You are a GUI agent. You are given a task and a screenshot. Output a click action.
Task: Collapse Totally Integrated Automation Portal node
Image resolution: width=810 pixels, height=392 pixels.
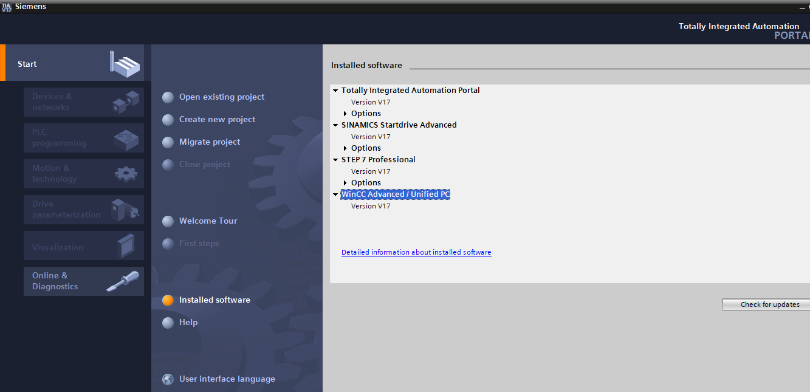pyautogui.click(x=335, y=91)
